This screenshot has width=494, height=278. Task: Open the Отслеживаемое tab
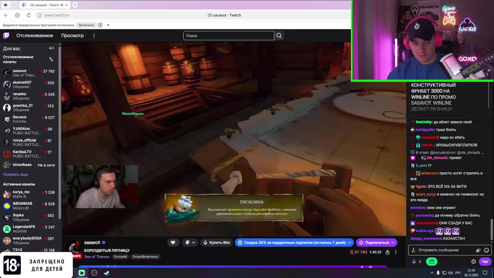coord(35,36)
